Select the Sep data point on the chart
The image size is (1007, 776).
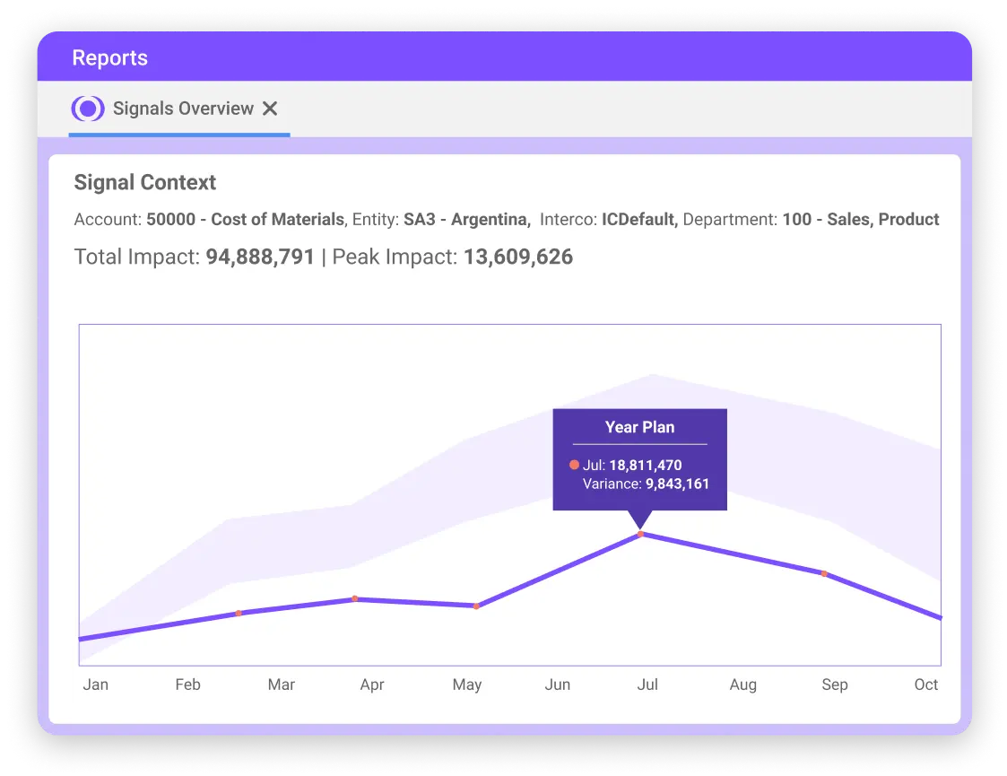[824, 572]
